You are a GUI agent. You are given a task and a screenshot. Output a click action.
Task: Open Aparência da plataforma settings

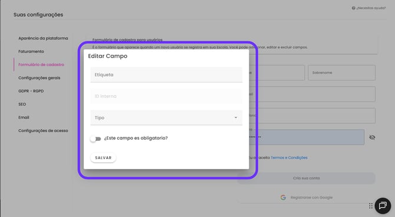[43, 38]
